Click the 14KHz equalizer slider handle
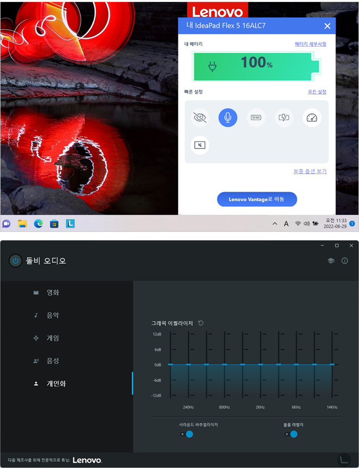The width and height of the screenshot is (359, 470). 332,365
